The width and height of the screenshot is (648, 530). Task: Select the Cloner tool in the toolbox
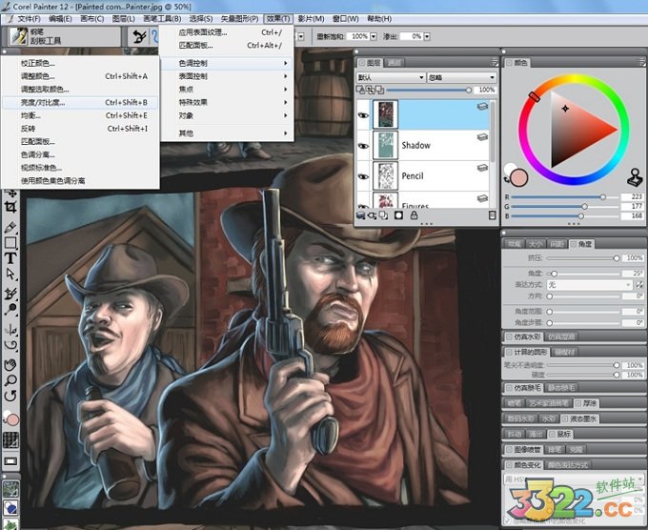10,294
